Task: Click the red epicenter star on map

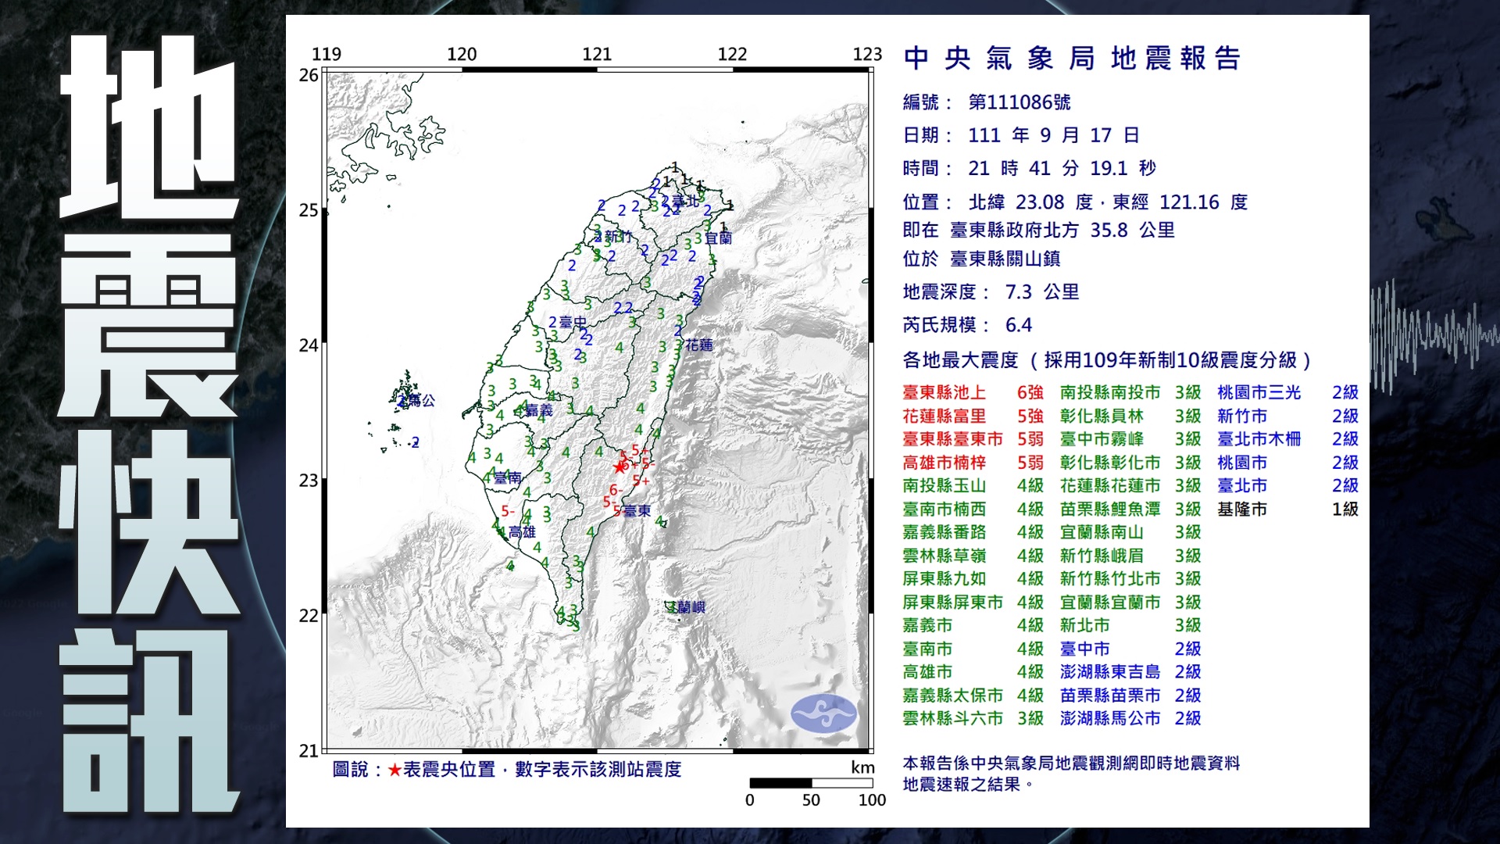Action: click(x=620, y=467)
